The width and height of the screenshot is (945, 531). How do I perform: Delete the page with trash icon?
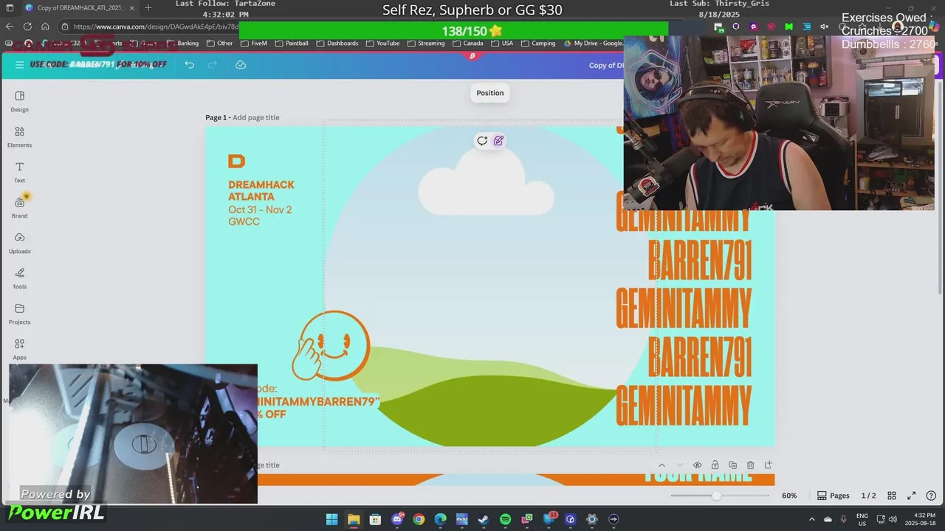pos(750,465)
